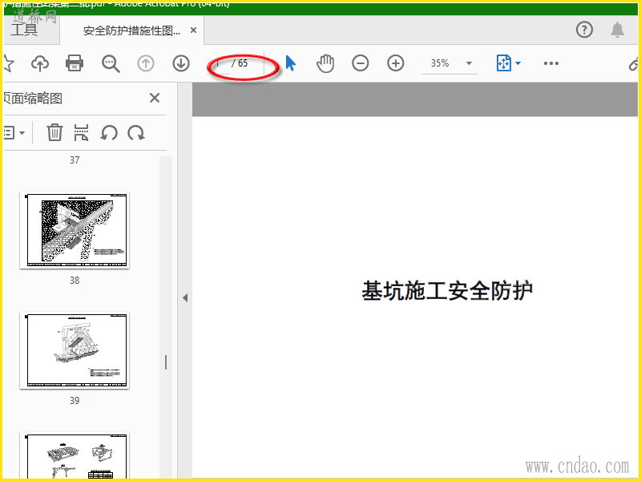Select the arrow selection tool
This screenshot has height=481, width=641.
290,63
